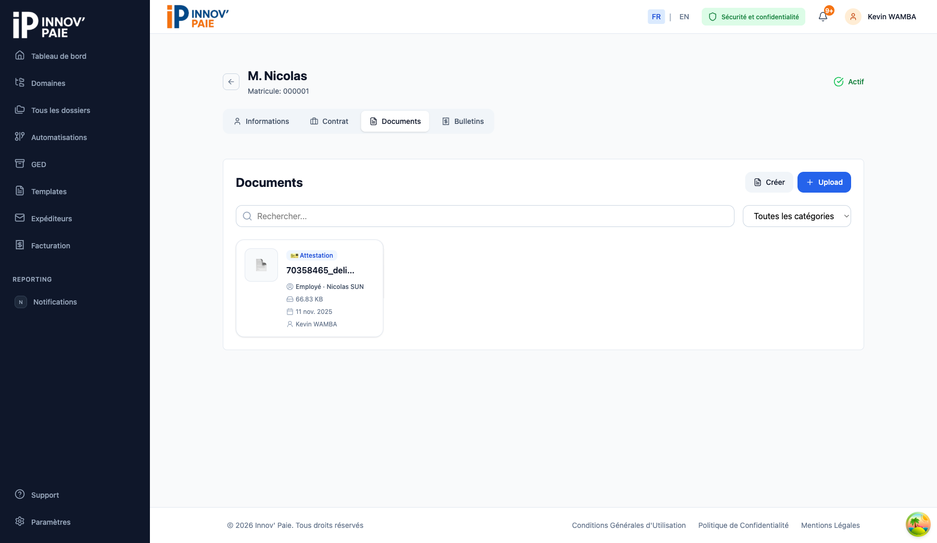This screenshot has height=543, width=937.
Task: Click the Tableau de bord home icon
Action: 20,55
